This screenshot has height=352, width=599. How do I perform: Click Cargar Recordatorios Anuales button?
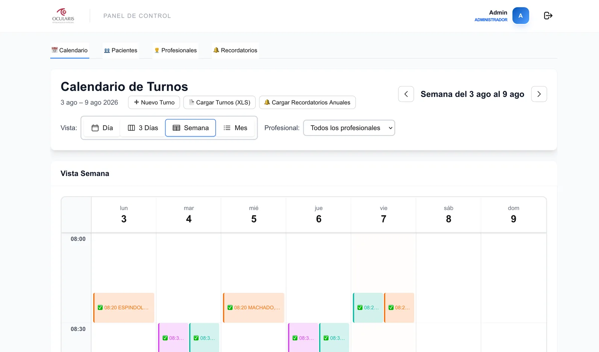[x=307, y=102]
